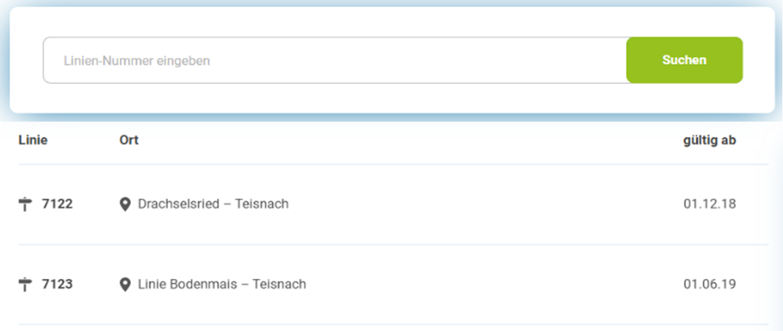The width and height of the screenshot is (783, 331).
Task: Select the 01.12.18 validity date
Action: tap(709, 204)
